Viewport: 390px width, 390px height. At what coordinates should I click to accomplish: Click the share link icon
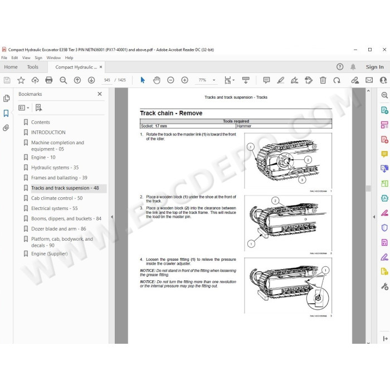[355, 80]
